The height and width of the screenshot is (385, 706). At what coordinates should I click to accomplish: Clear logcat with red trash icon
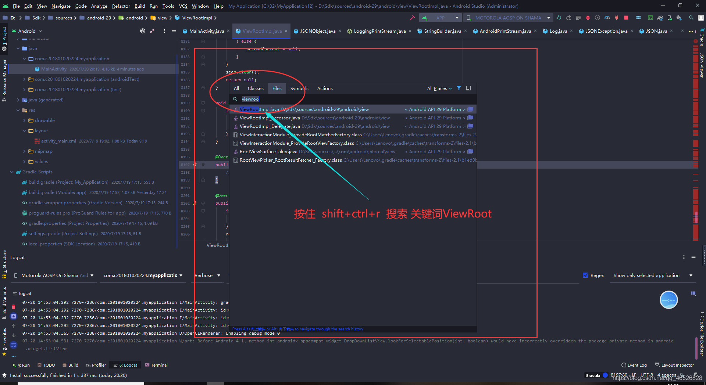pos(14,307)
